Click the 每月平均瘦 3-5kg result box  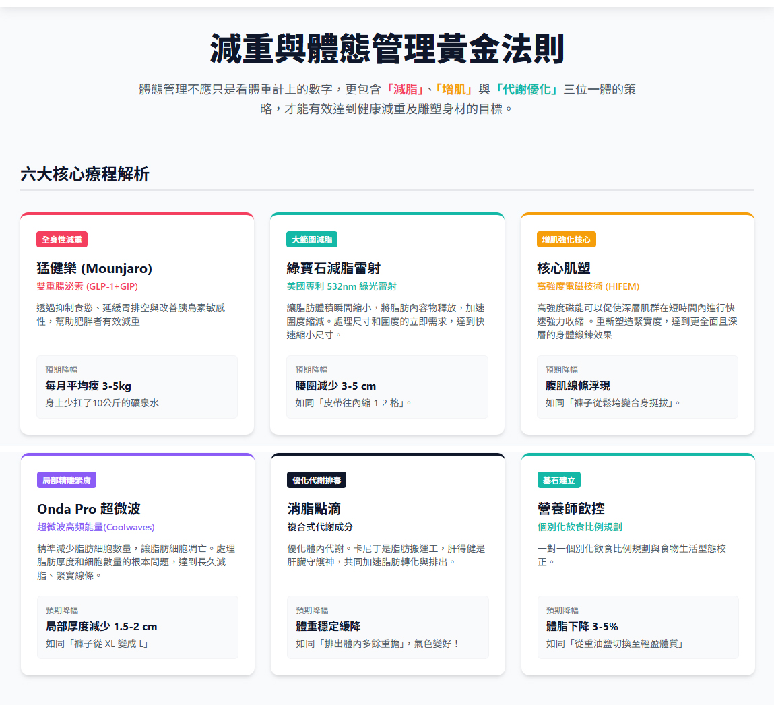click(x=137, y=386)
